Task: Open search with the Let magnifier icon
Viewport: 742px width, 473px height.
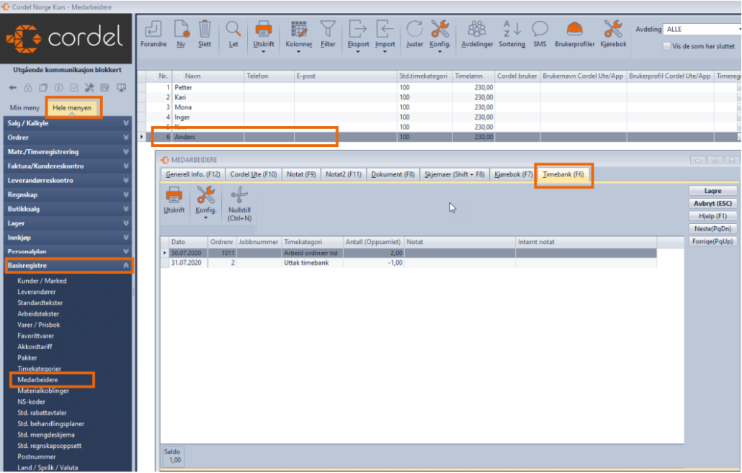Action: pyautogui.click(x=233, y=30)
